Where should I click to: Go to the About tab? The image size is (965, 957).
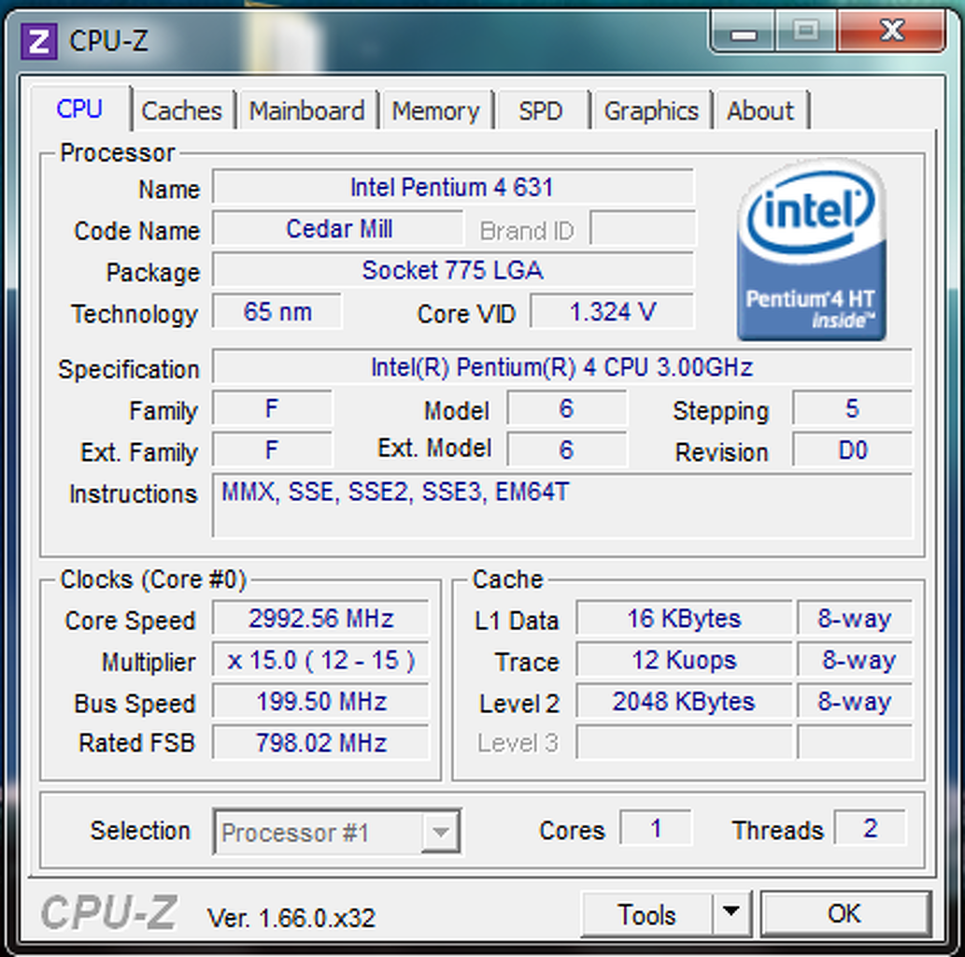(760, 111)
